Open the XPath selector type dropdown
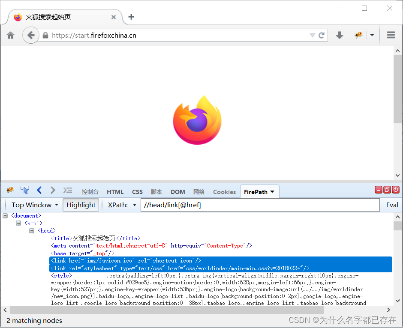Viewport: 403px width, 328px height. coord(135,205)
